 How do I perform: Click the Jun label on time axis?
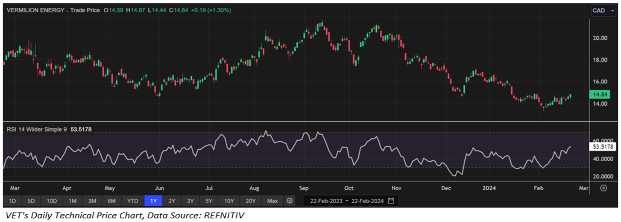click(x=159, y=188)
